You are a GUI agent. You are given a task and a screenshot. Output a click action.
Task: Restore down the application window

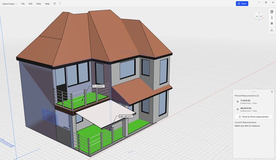(x=266, y=3)
